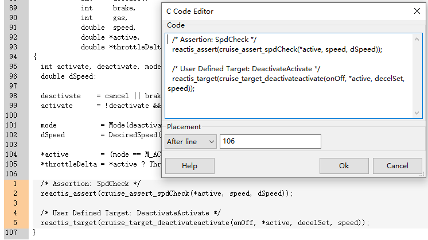Confirm the dialog with Ok

point(344,165)
